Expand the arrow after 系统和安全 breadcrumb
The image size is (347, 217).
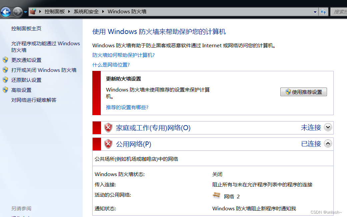click(103, 12)
